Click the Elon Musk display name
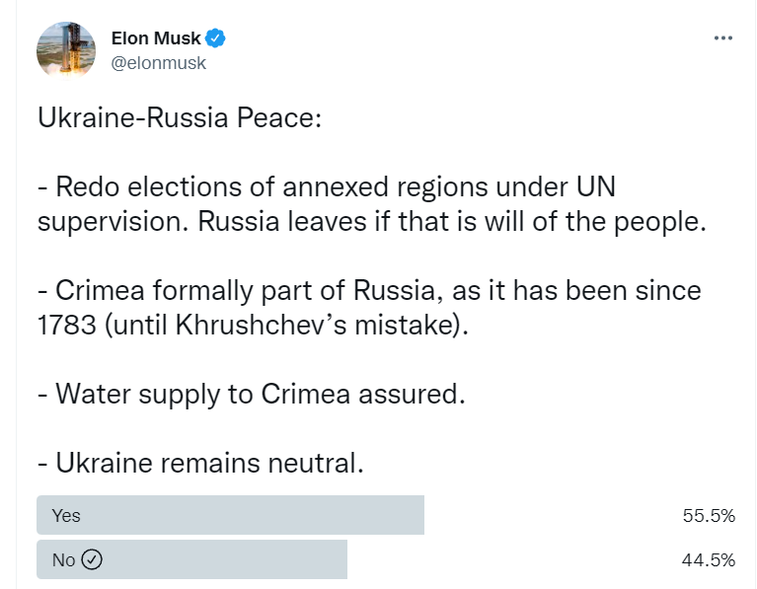The width and height of the screenshot is (757, 589). [156, 38]
